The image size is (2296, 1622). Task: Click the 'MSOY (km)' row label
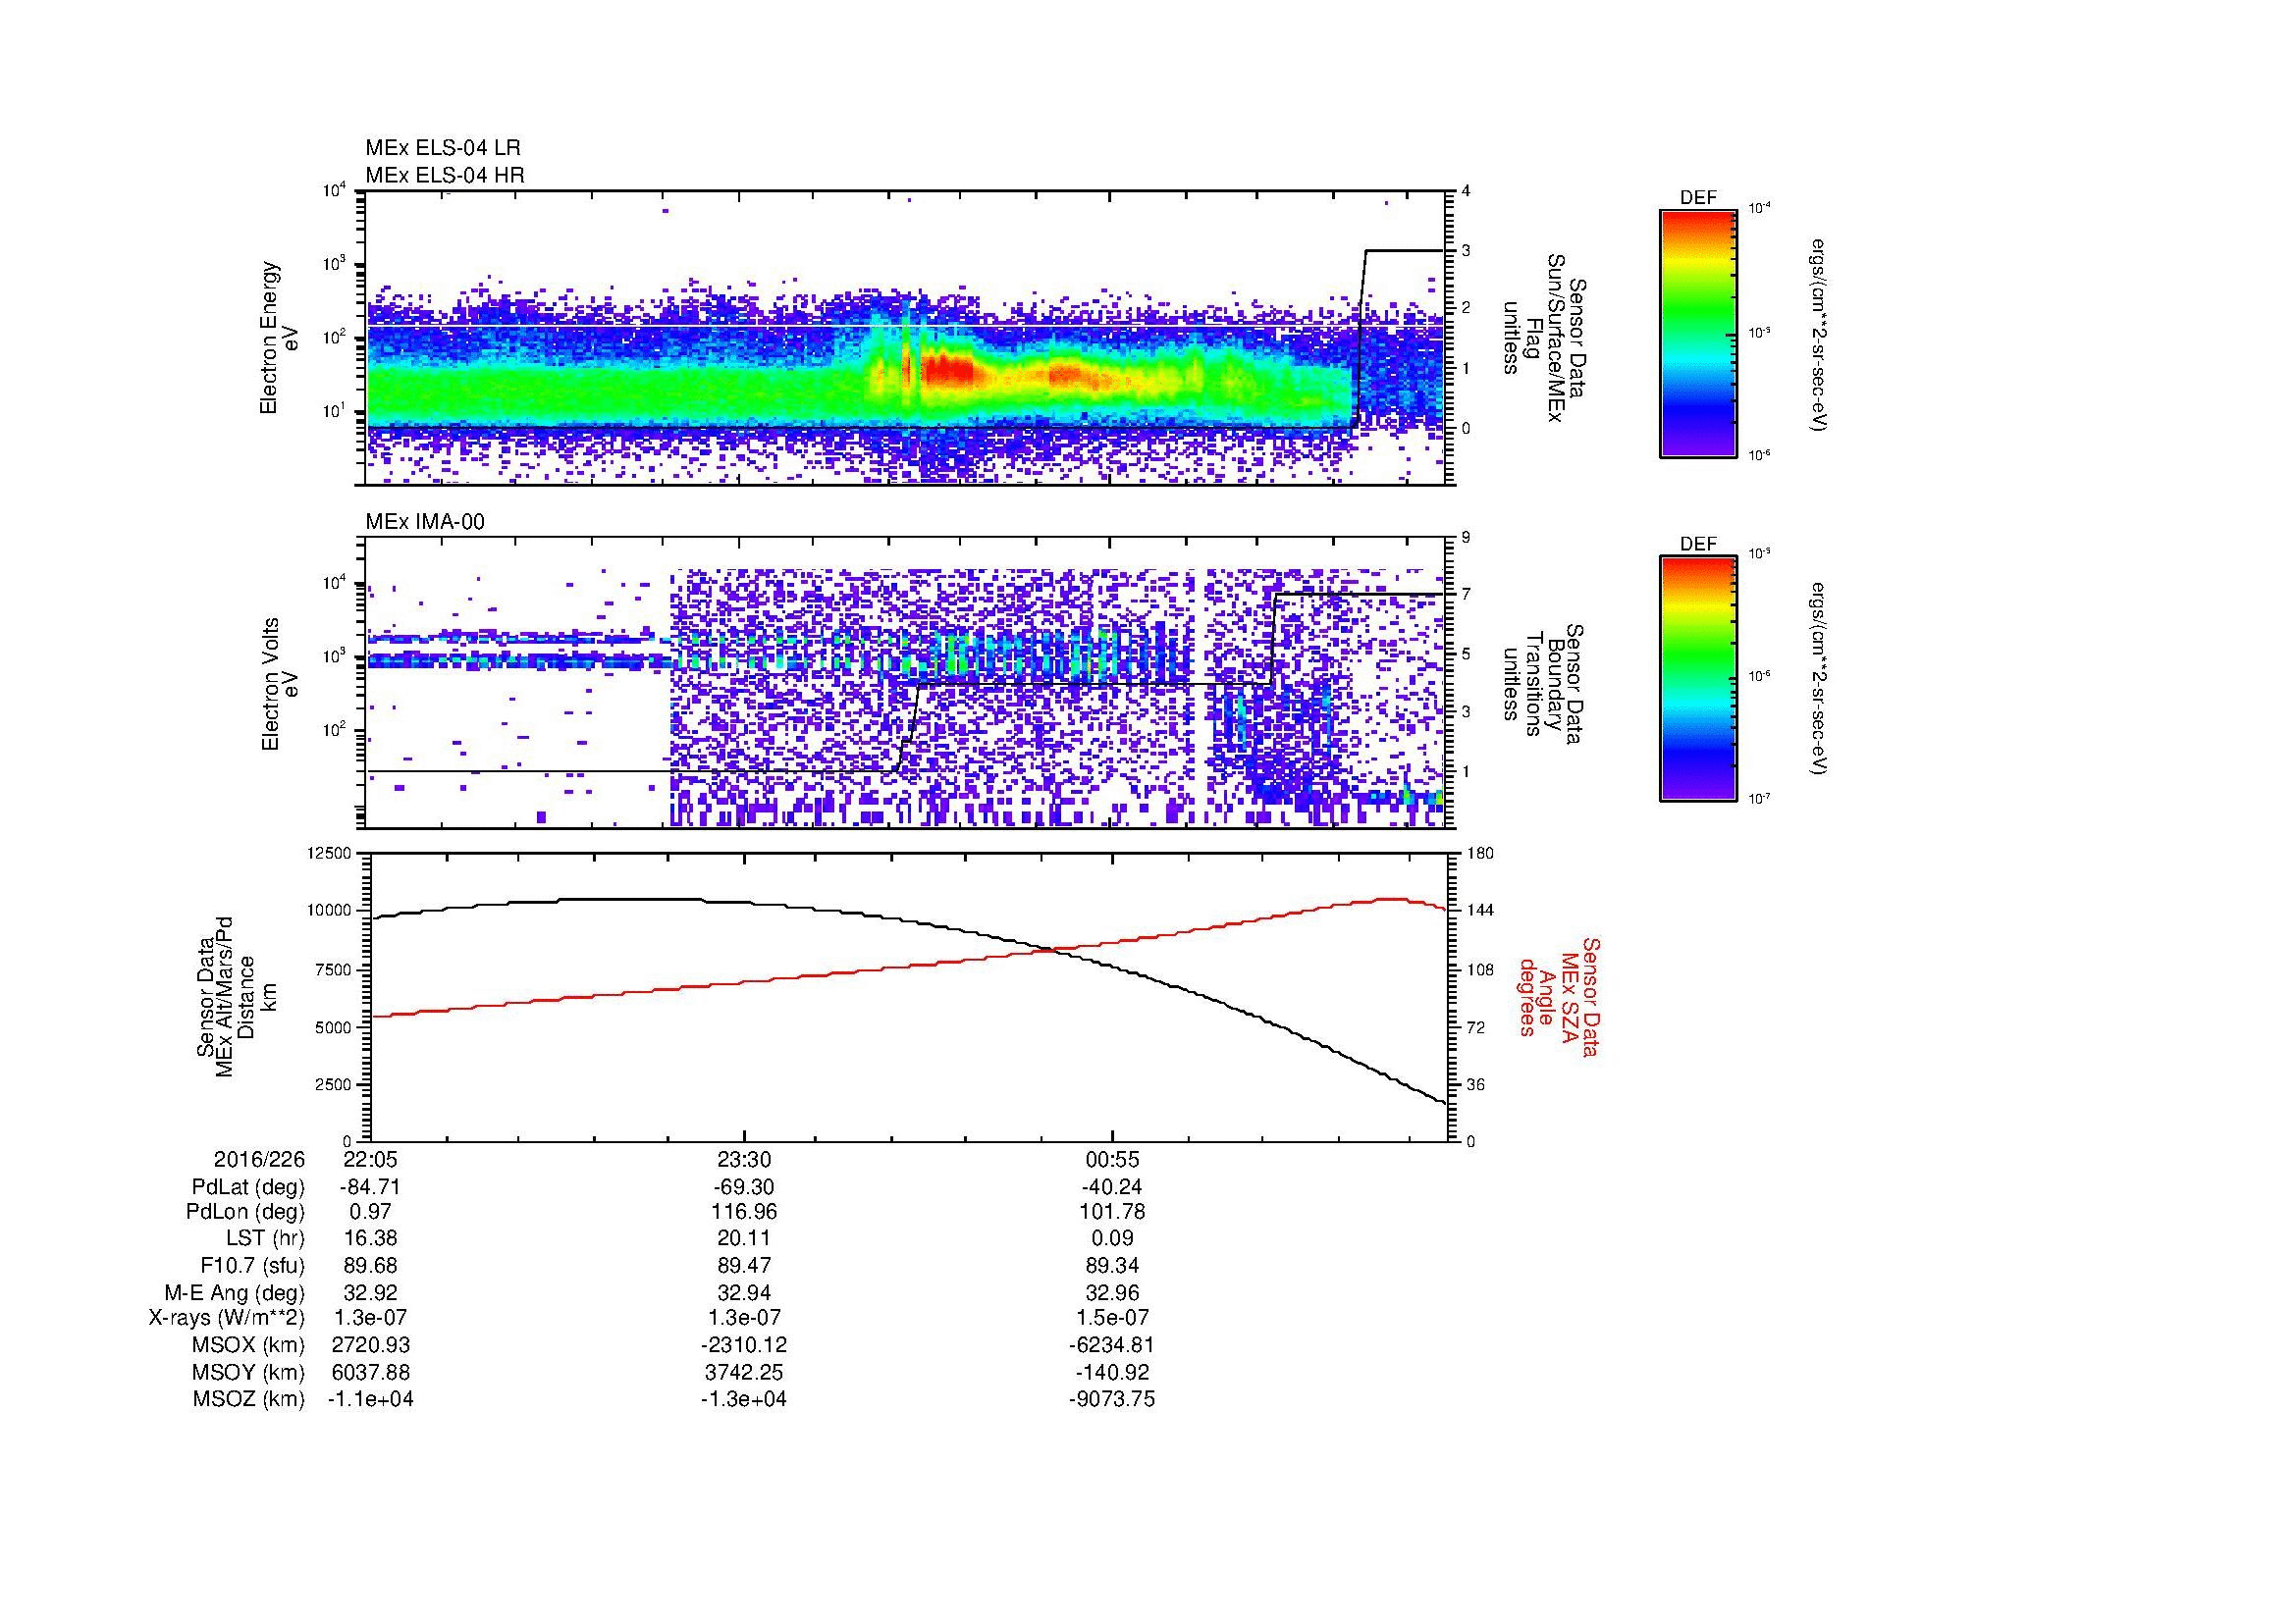click(x=249, y=1372)
